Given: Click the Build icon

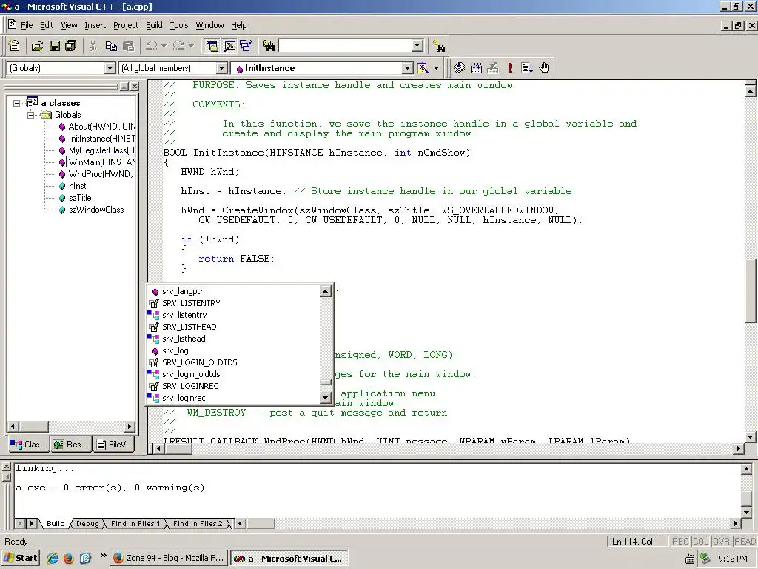Looking at the screenshot, I should click(476, 68).
